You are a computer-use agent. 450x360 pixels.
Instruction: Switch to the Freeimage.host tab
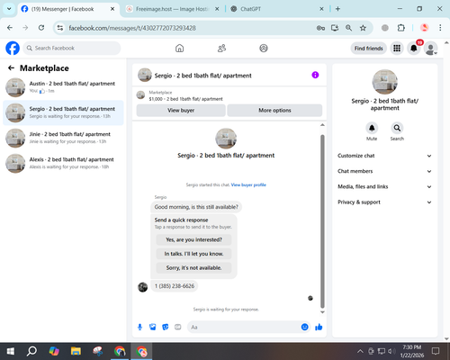[173, 9]
